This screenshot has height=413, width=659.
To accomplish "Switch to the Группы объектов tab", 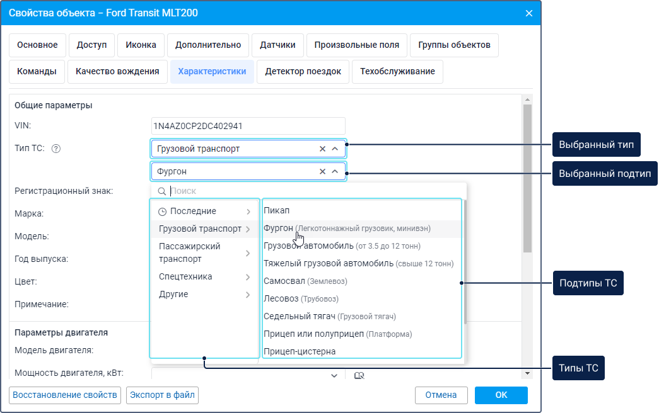I will tap(454, 45).
